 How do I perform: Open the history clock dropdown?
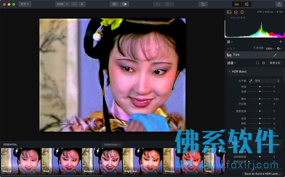click(x=169, y=4)
